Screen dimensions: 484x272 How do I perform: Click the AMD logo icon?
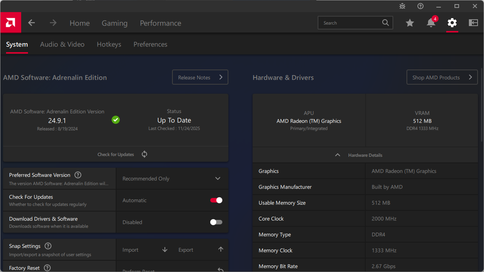[x=11, y=23]
